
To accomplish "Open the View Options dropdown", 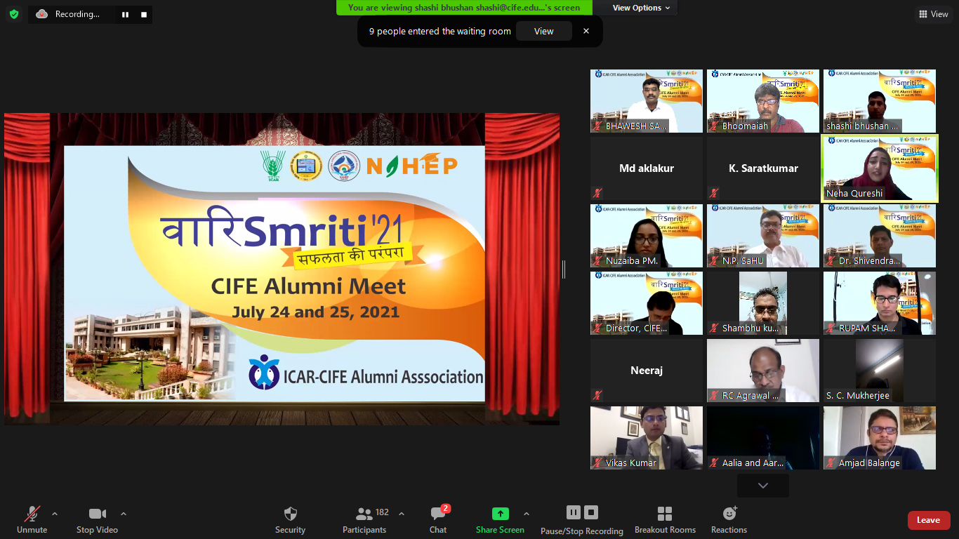I will [x=641, y=8].
